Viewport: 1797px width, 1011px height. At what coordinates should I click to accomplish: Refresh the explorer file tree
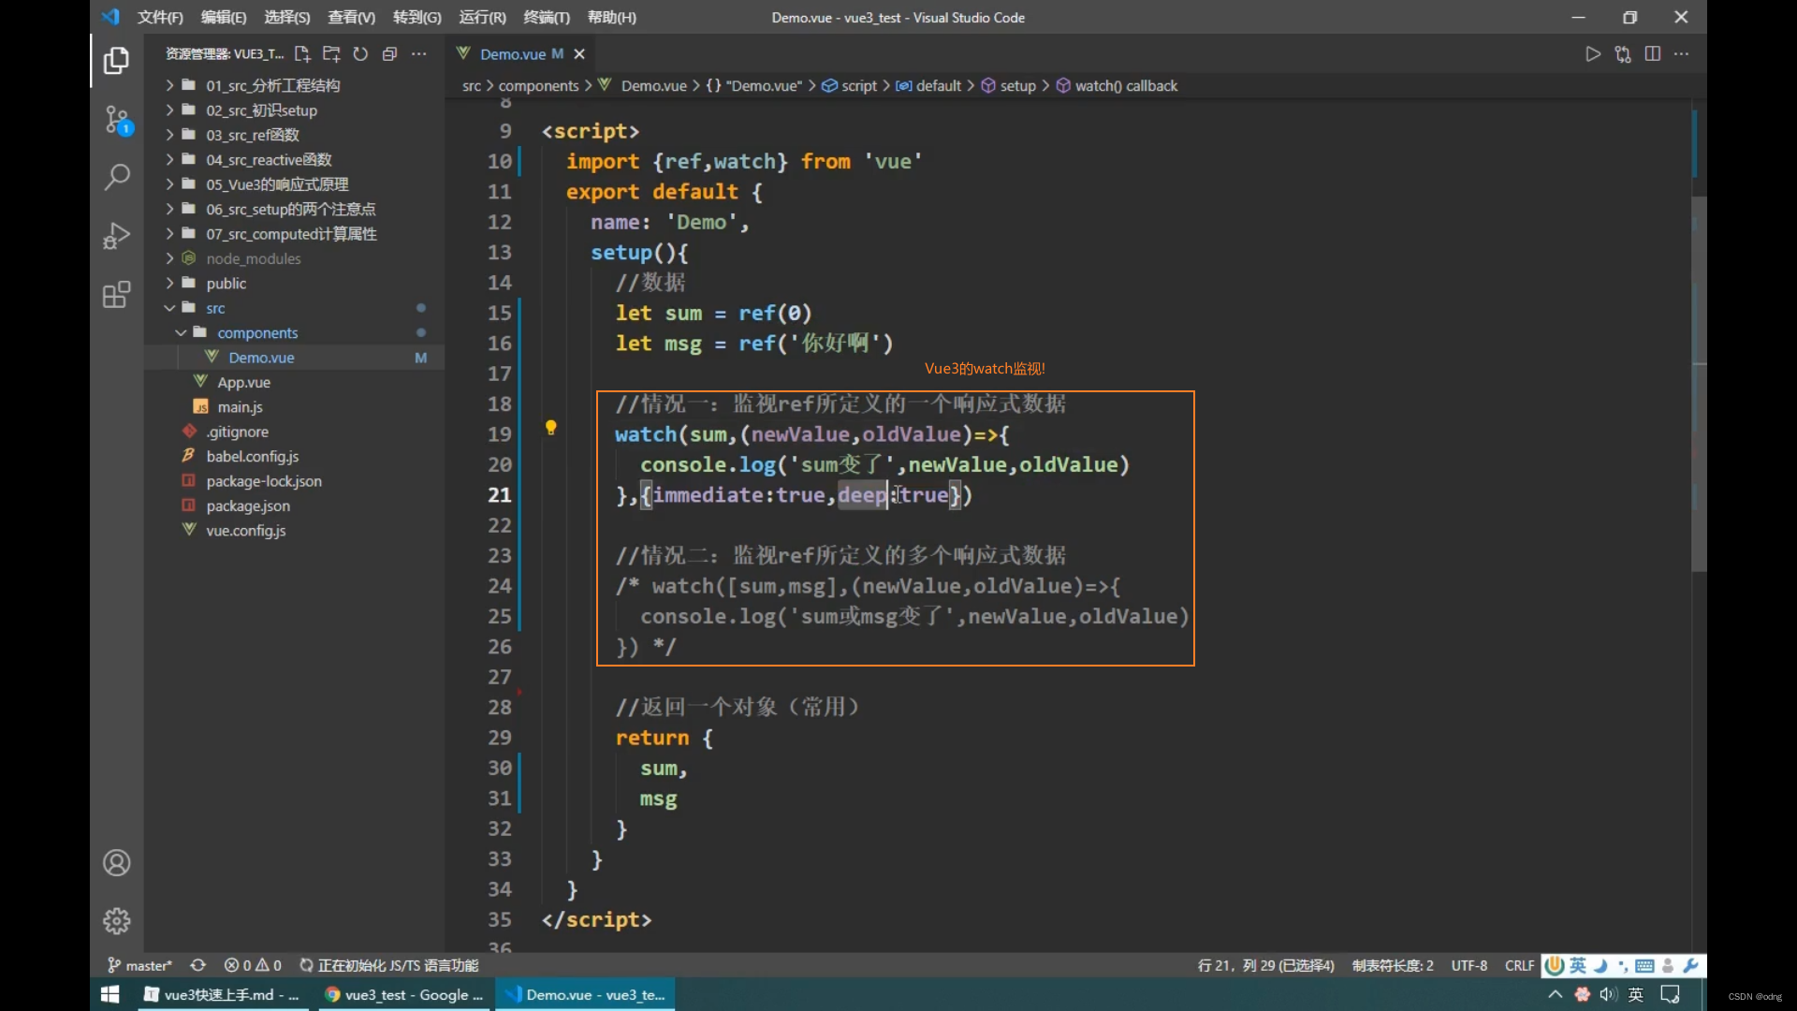pos(360,54)
